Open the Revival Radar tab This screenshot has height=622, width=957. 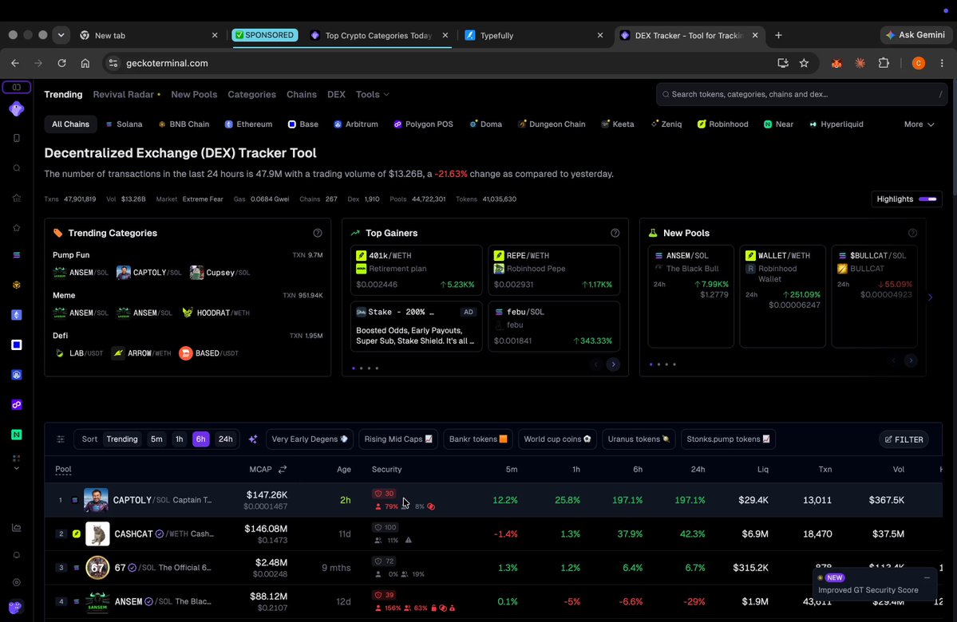tap(126, 95)
